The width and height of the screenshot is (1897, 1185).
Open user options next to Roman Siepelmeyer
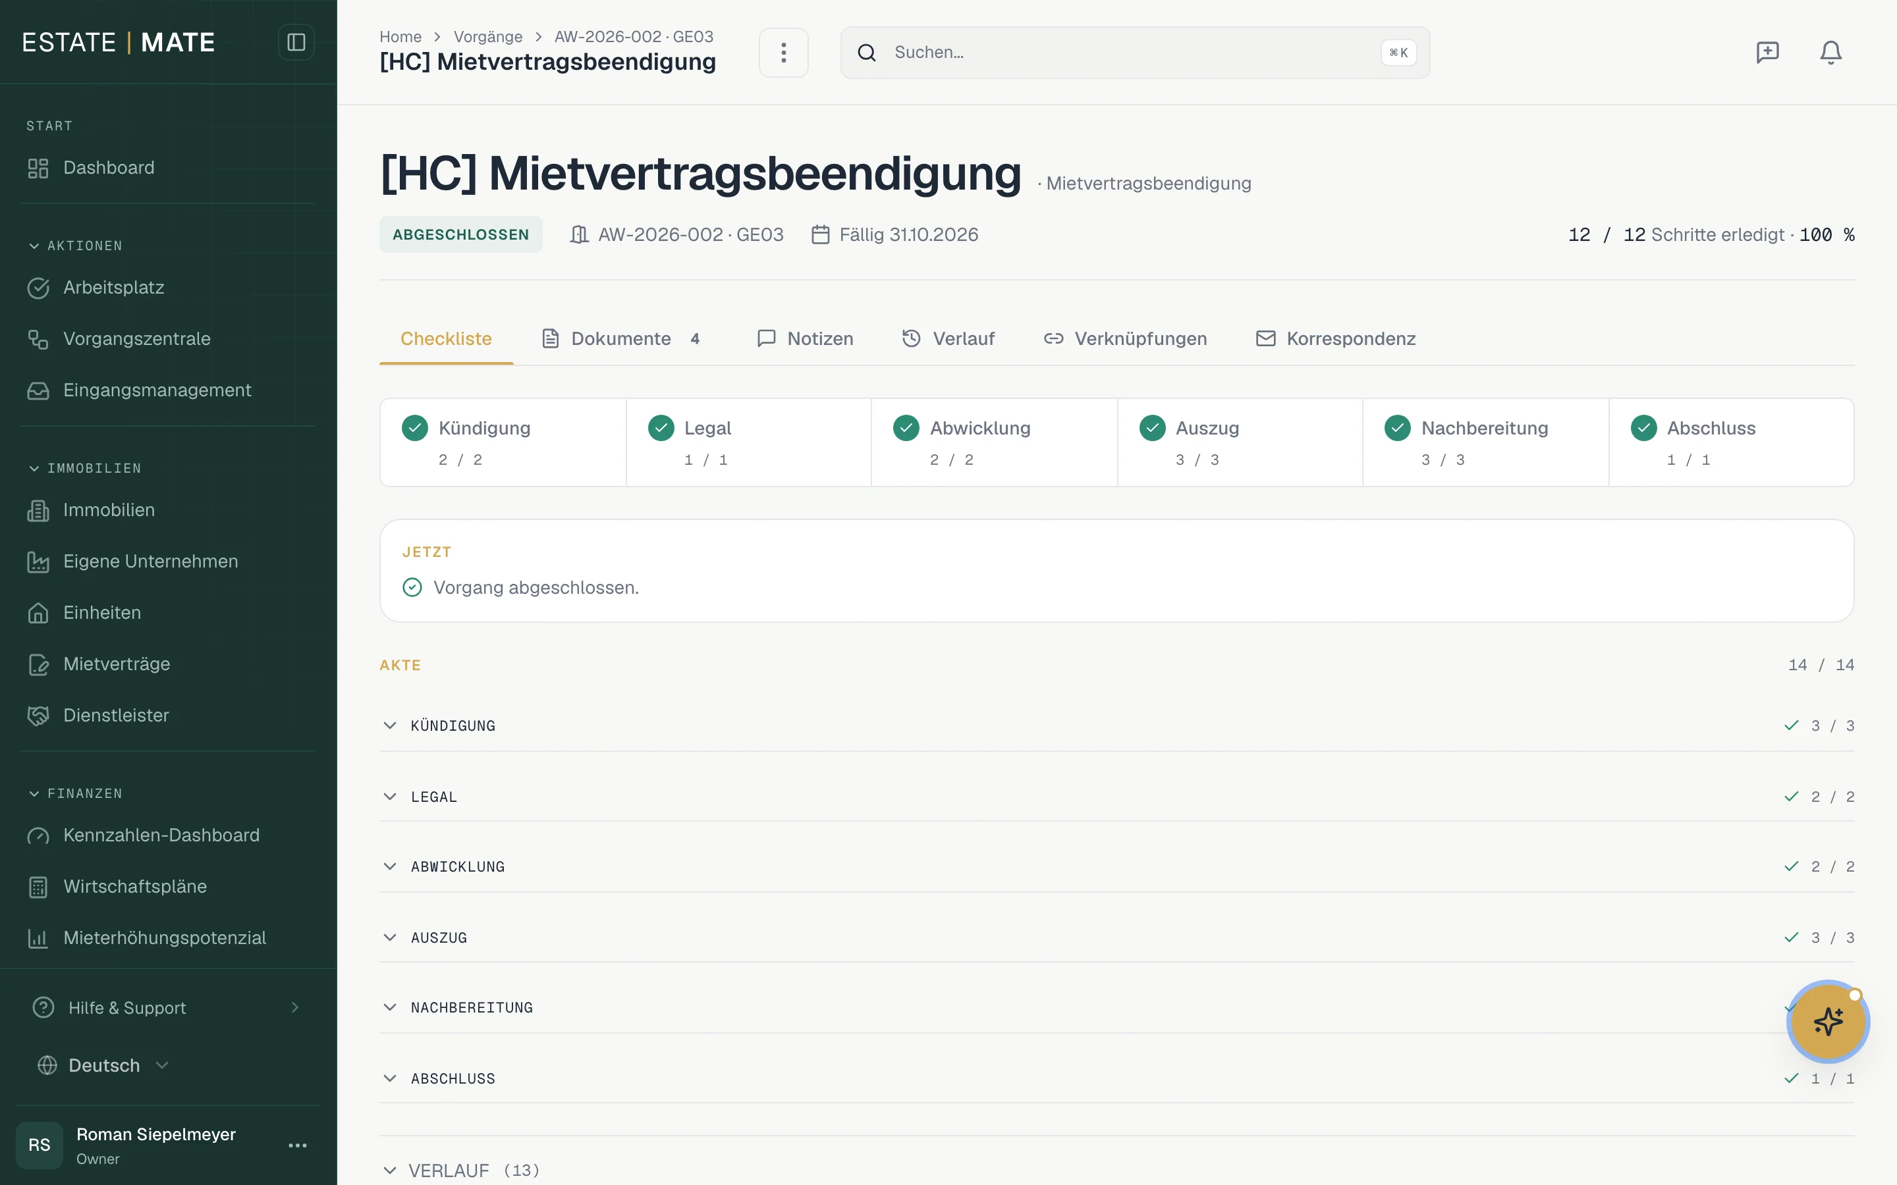click(x=298, y=1145)
